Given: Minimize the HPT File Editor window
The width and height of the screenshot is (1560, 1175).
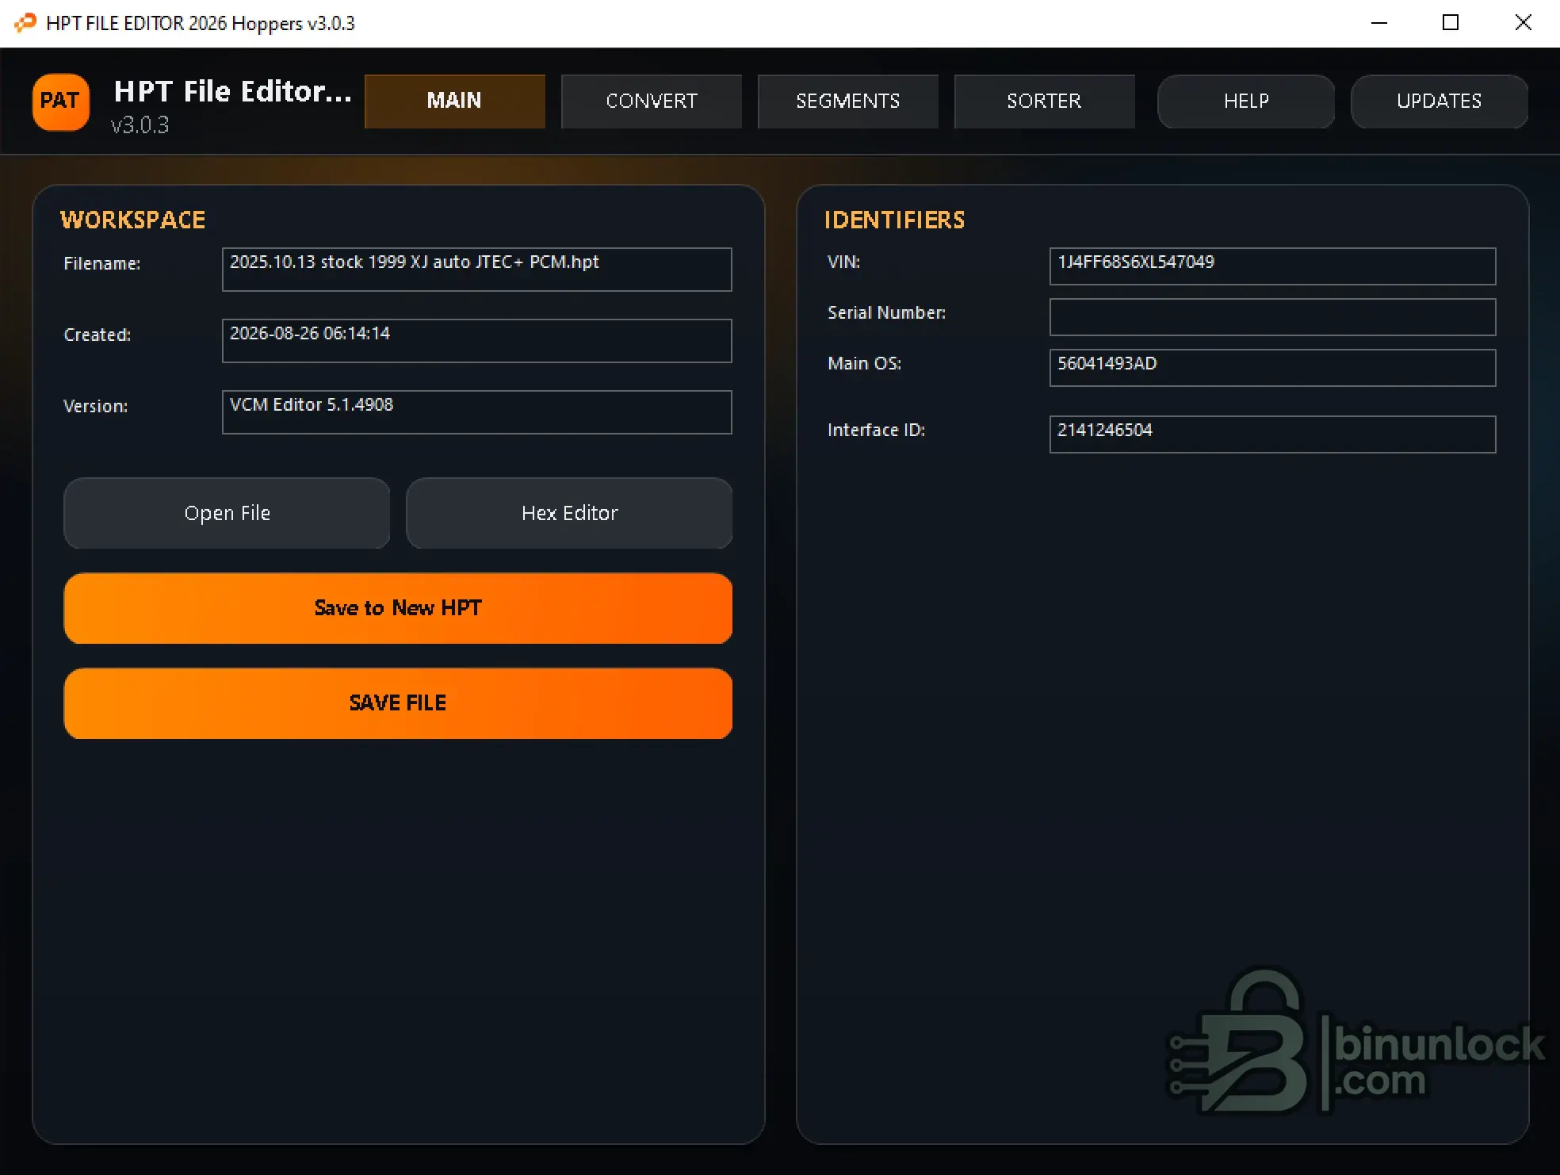Looking at the screenshot, I should click(x=1379, y=23).
